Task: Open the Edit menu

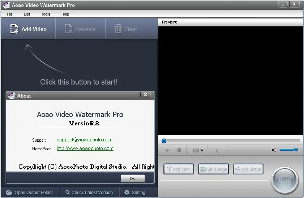Action: (x=27, y=14)
